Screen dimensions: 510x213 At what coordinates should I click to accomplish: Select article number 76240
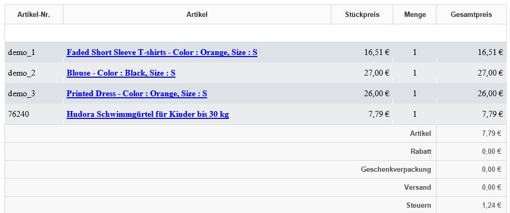(x=18, y=114)
